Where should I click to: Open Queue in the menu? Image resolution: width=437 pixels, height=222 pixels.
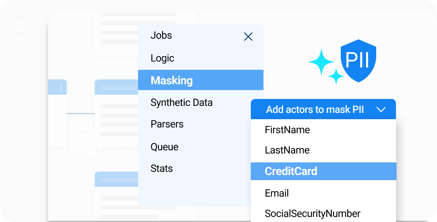click(165, 147)
